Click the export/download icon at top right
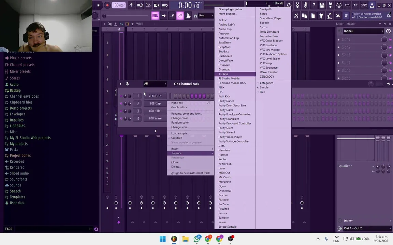This screenshot has height=245, width=393. tap(372, 5)
